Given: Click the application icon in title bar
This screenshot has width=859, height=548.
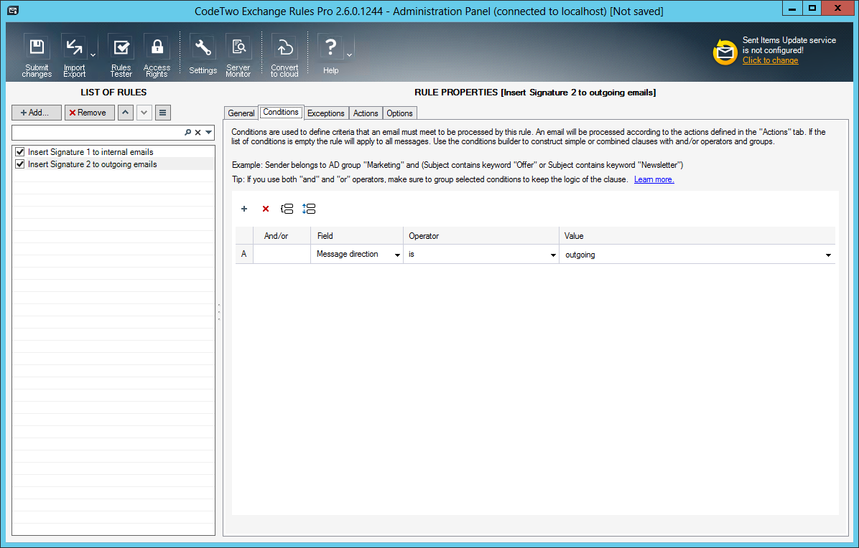Looking at the screenshot, I should pyautogui.click(x=13, y=10).
